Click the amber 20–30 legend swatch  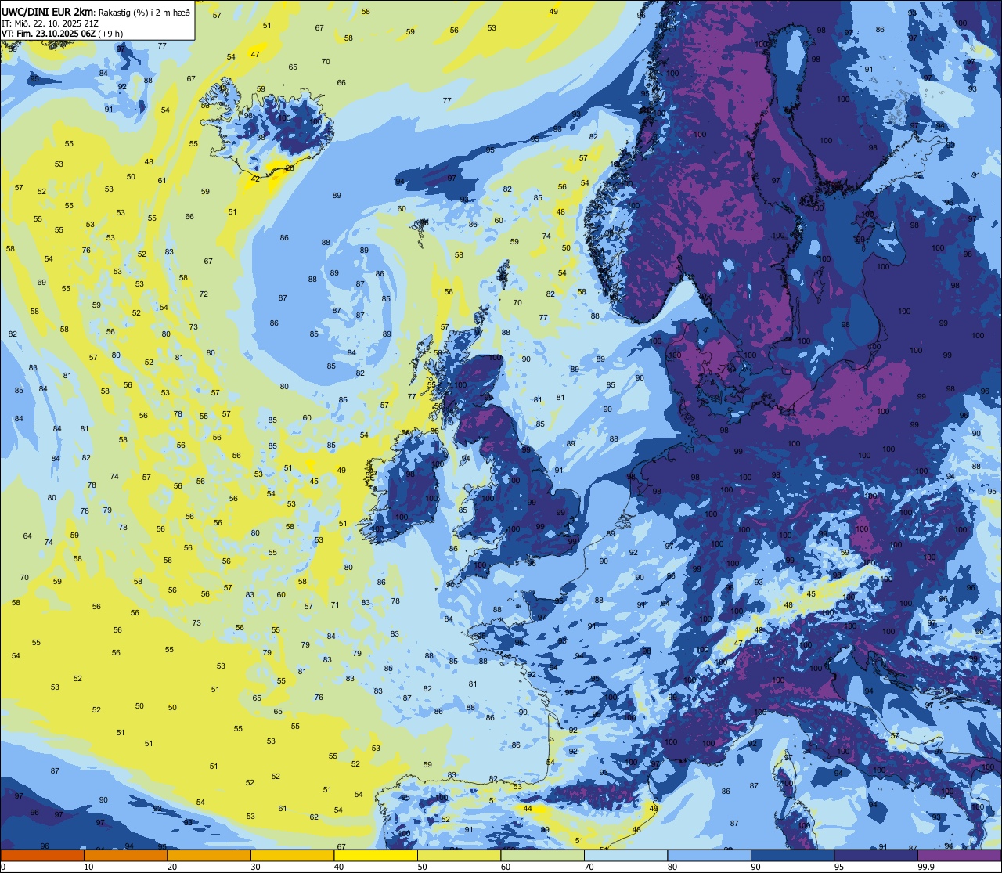(209, 855)
